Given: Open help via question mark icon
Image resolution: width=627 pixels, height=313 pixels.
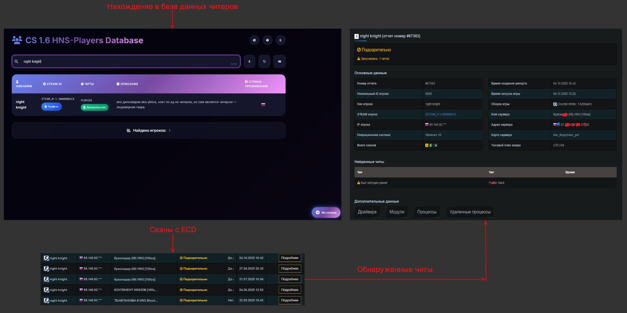Looking at the screenshot, I should tap(267, 40).
